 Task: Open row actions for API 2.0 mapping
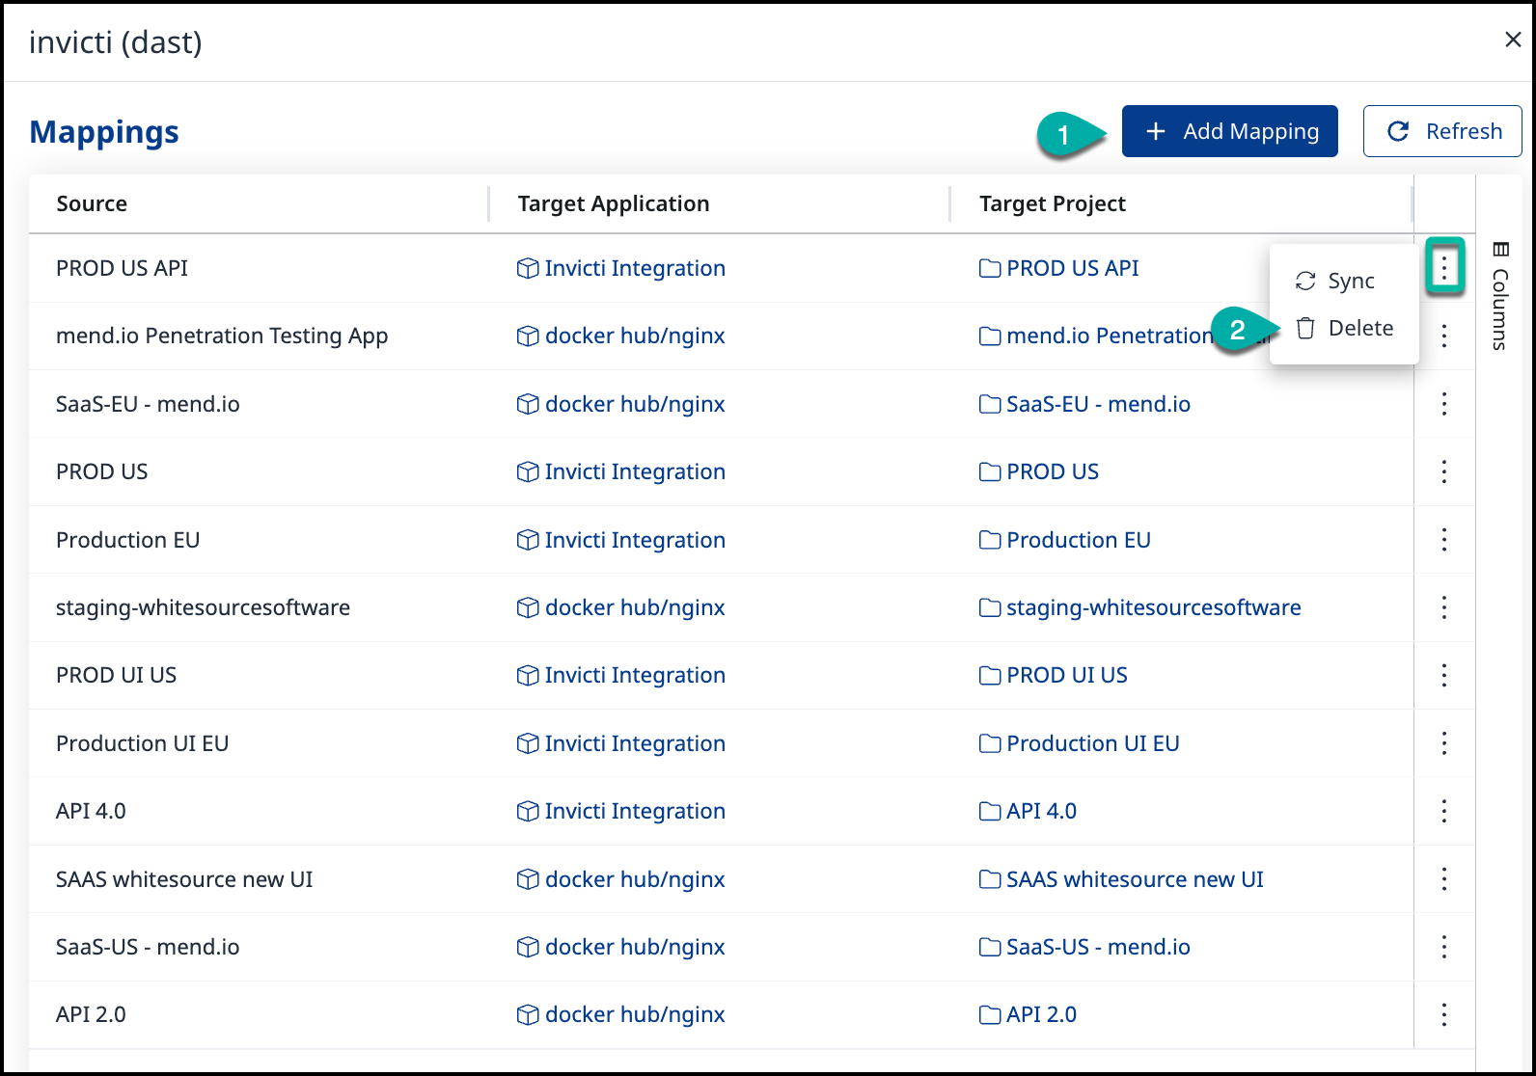(1443, 1014)
